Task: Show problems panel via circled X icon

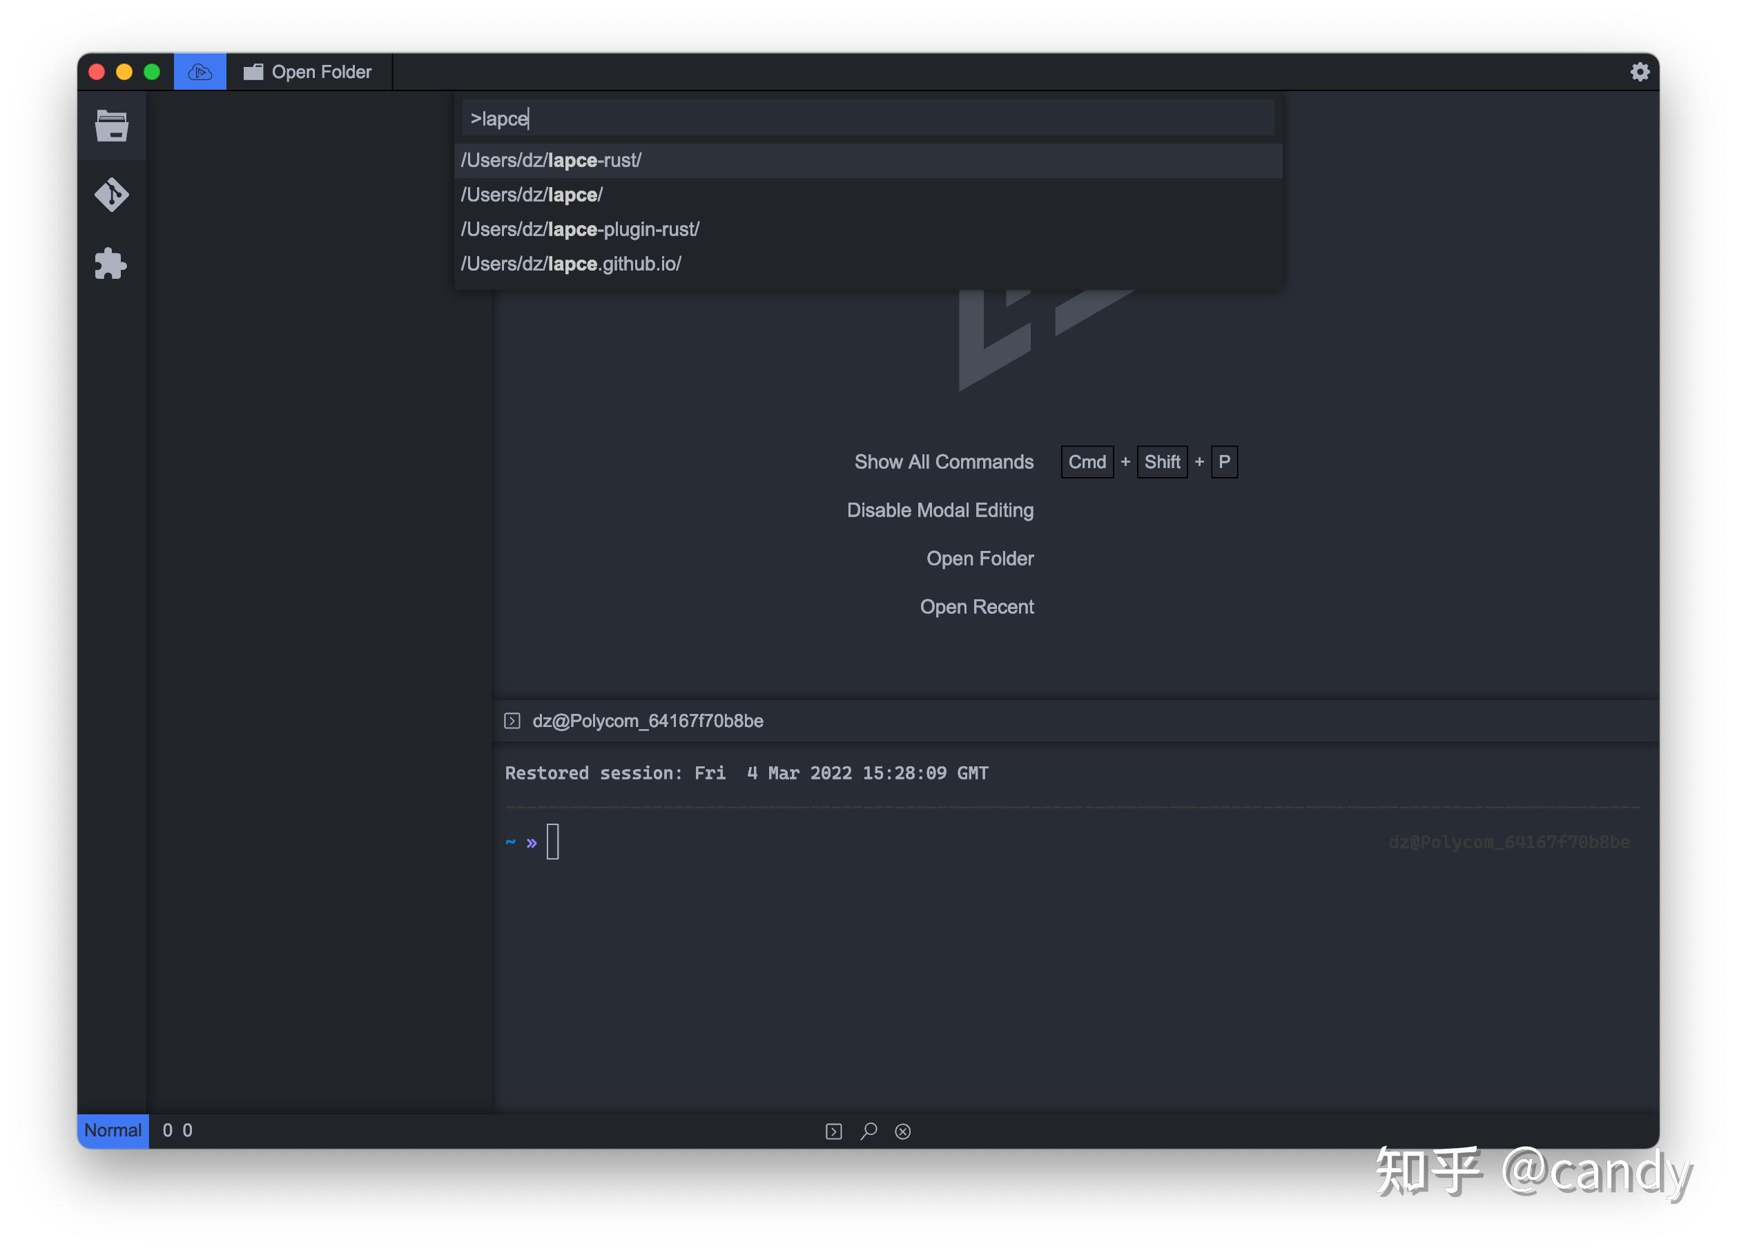Action: click(x=903, y=1132)
